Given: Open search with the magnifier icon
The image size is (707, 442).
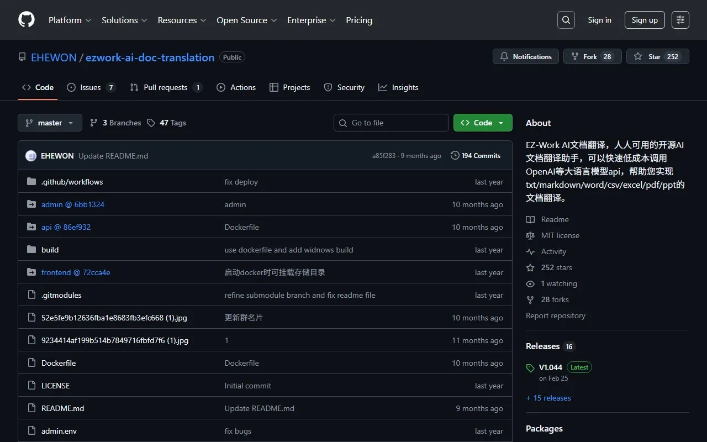Looking at the screenshot, I should (566, 20).
